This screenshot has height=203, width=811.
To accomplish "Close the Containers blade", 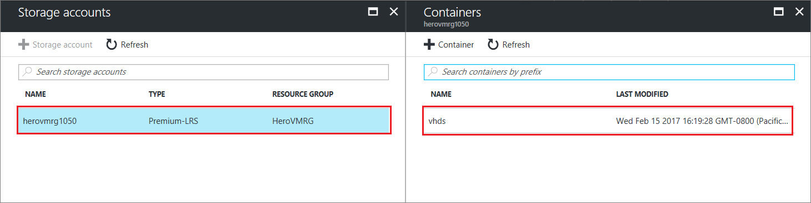I will (x=799, y=12).
